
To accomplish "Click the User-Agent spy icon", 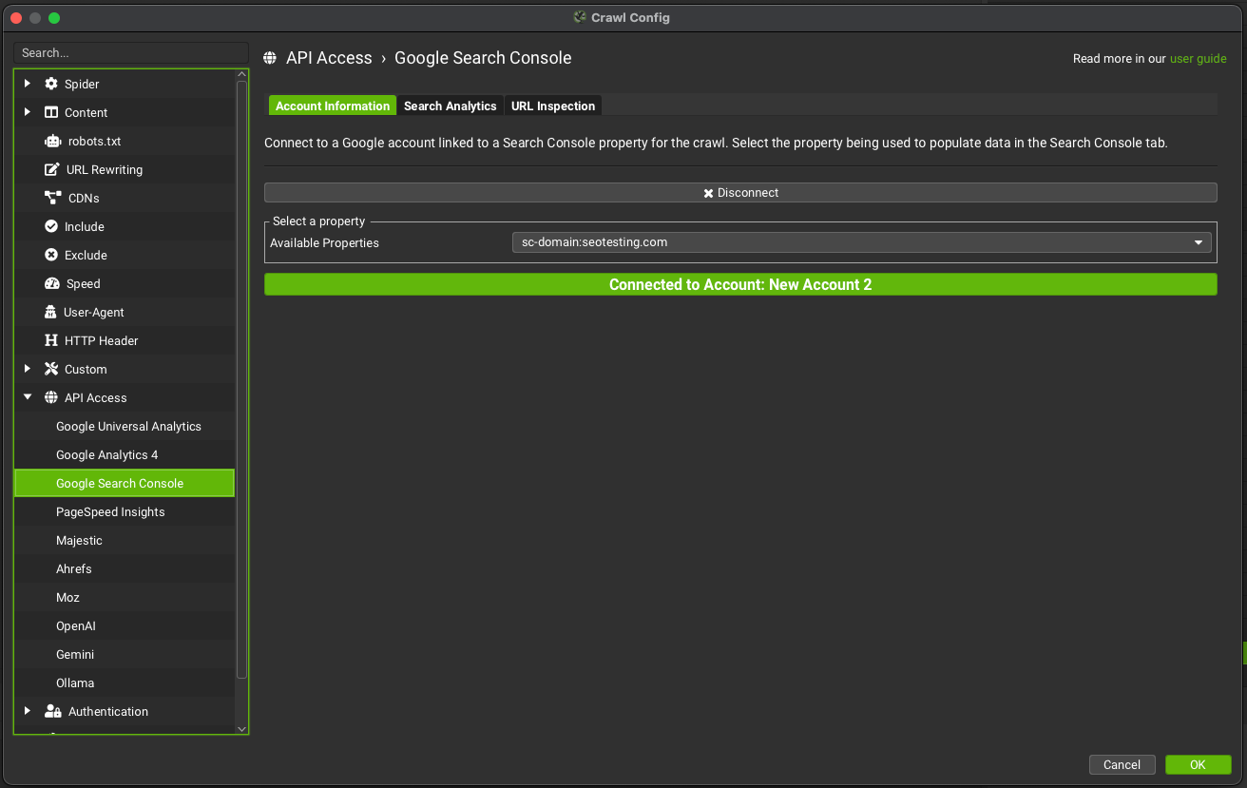I will tap(51, 312).
